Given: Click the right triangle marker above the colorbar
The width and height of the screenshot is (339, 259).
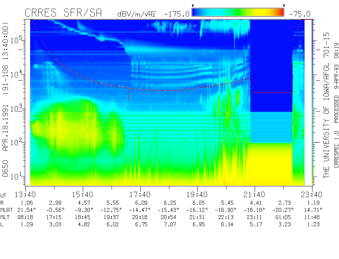Looking at the screenshot, I should click(x=284, y=6).
